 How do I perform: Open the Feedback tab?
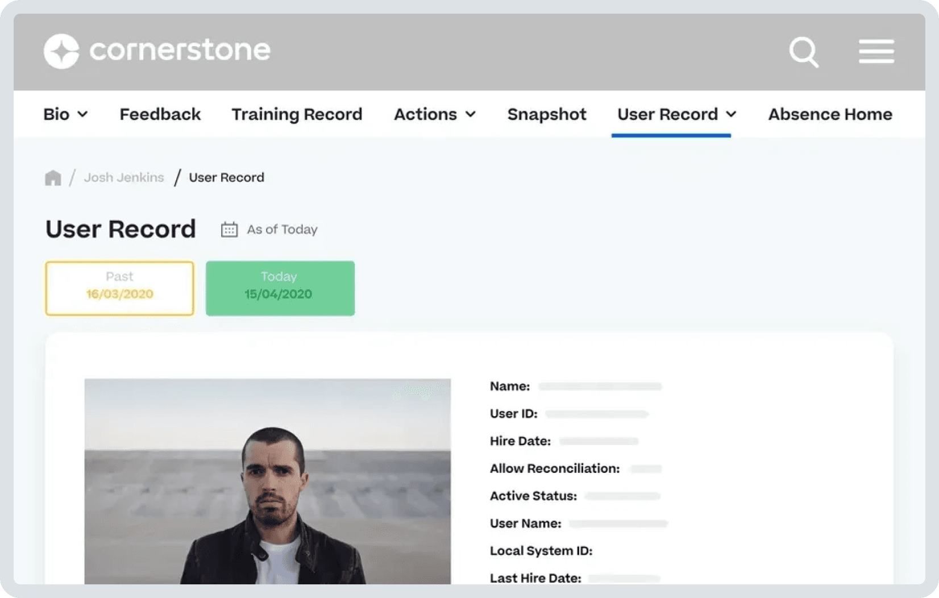[160, 114]
